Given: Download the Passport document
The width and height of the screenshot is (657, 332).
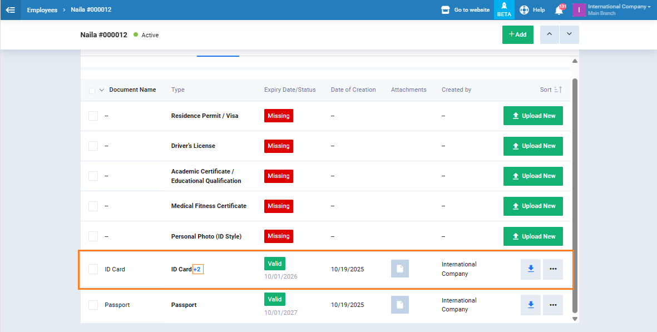Looking at the screenshot, I should (x=531, y=305).
